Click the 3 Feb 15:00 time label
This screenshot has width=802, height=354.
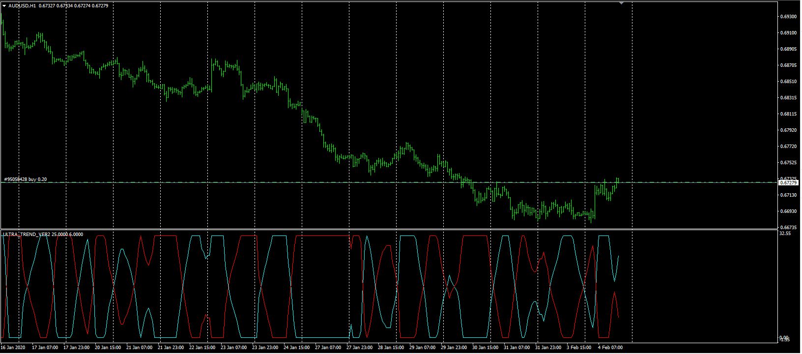tap(579, 348)
